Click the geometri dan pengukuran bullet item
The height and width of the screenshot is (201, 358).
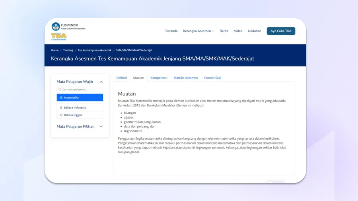142,122
